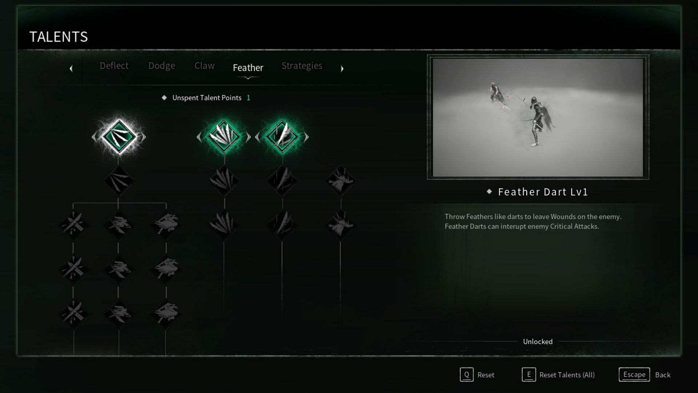Click the right navigation arrow
This screenshot has width=698, height=393.
pyautogui.click(x=342, y=68)
